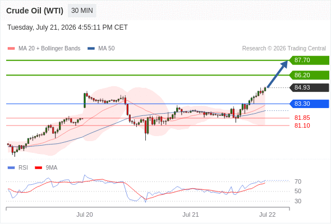Click the Crude Oil (WTI) title

(35, 11)
